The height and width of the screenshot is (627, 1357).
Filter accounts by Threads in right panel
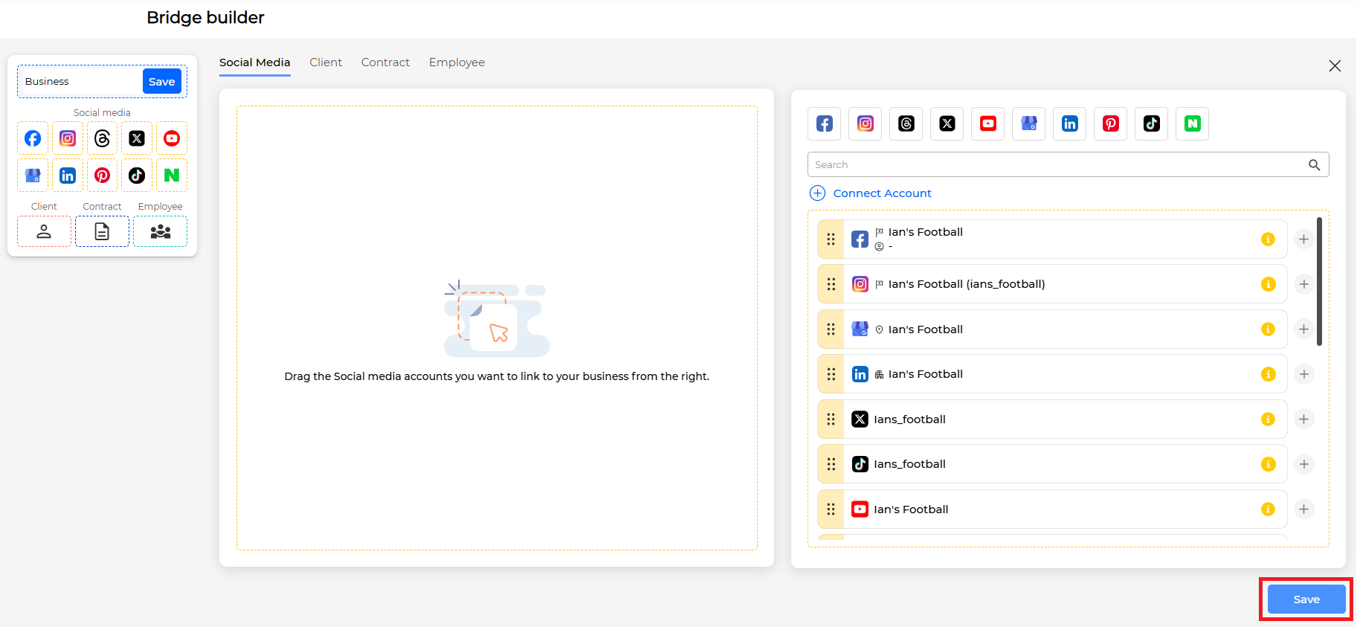[906, 123]
